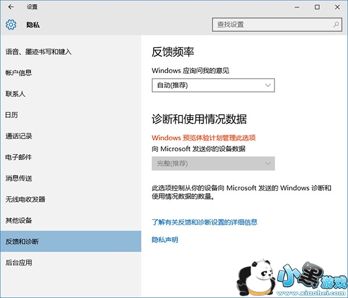Screen dimensions: 348x298
Task: Select 日历 in sidebar
Action: [71, 115]
